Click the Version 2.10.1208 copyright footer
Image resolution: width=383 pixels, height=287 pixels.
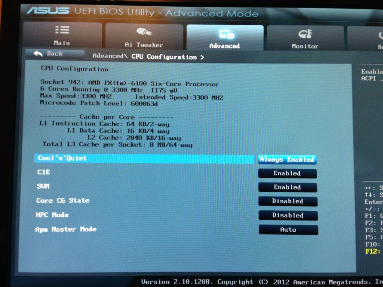point(262,282)
